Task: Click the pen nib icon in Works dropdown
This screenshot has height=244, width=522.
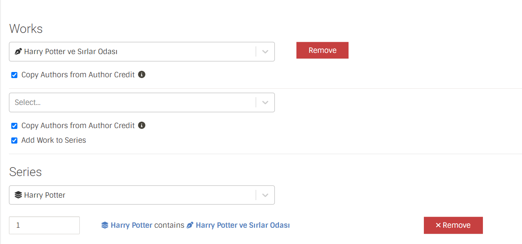Action: click(x=18, y=52)
